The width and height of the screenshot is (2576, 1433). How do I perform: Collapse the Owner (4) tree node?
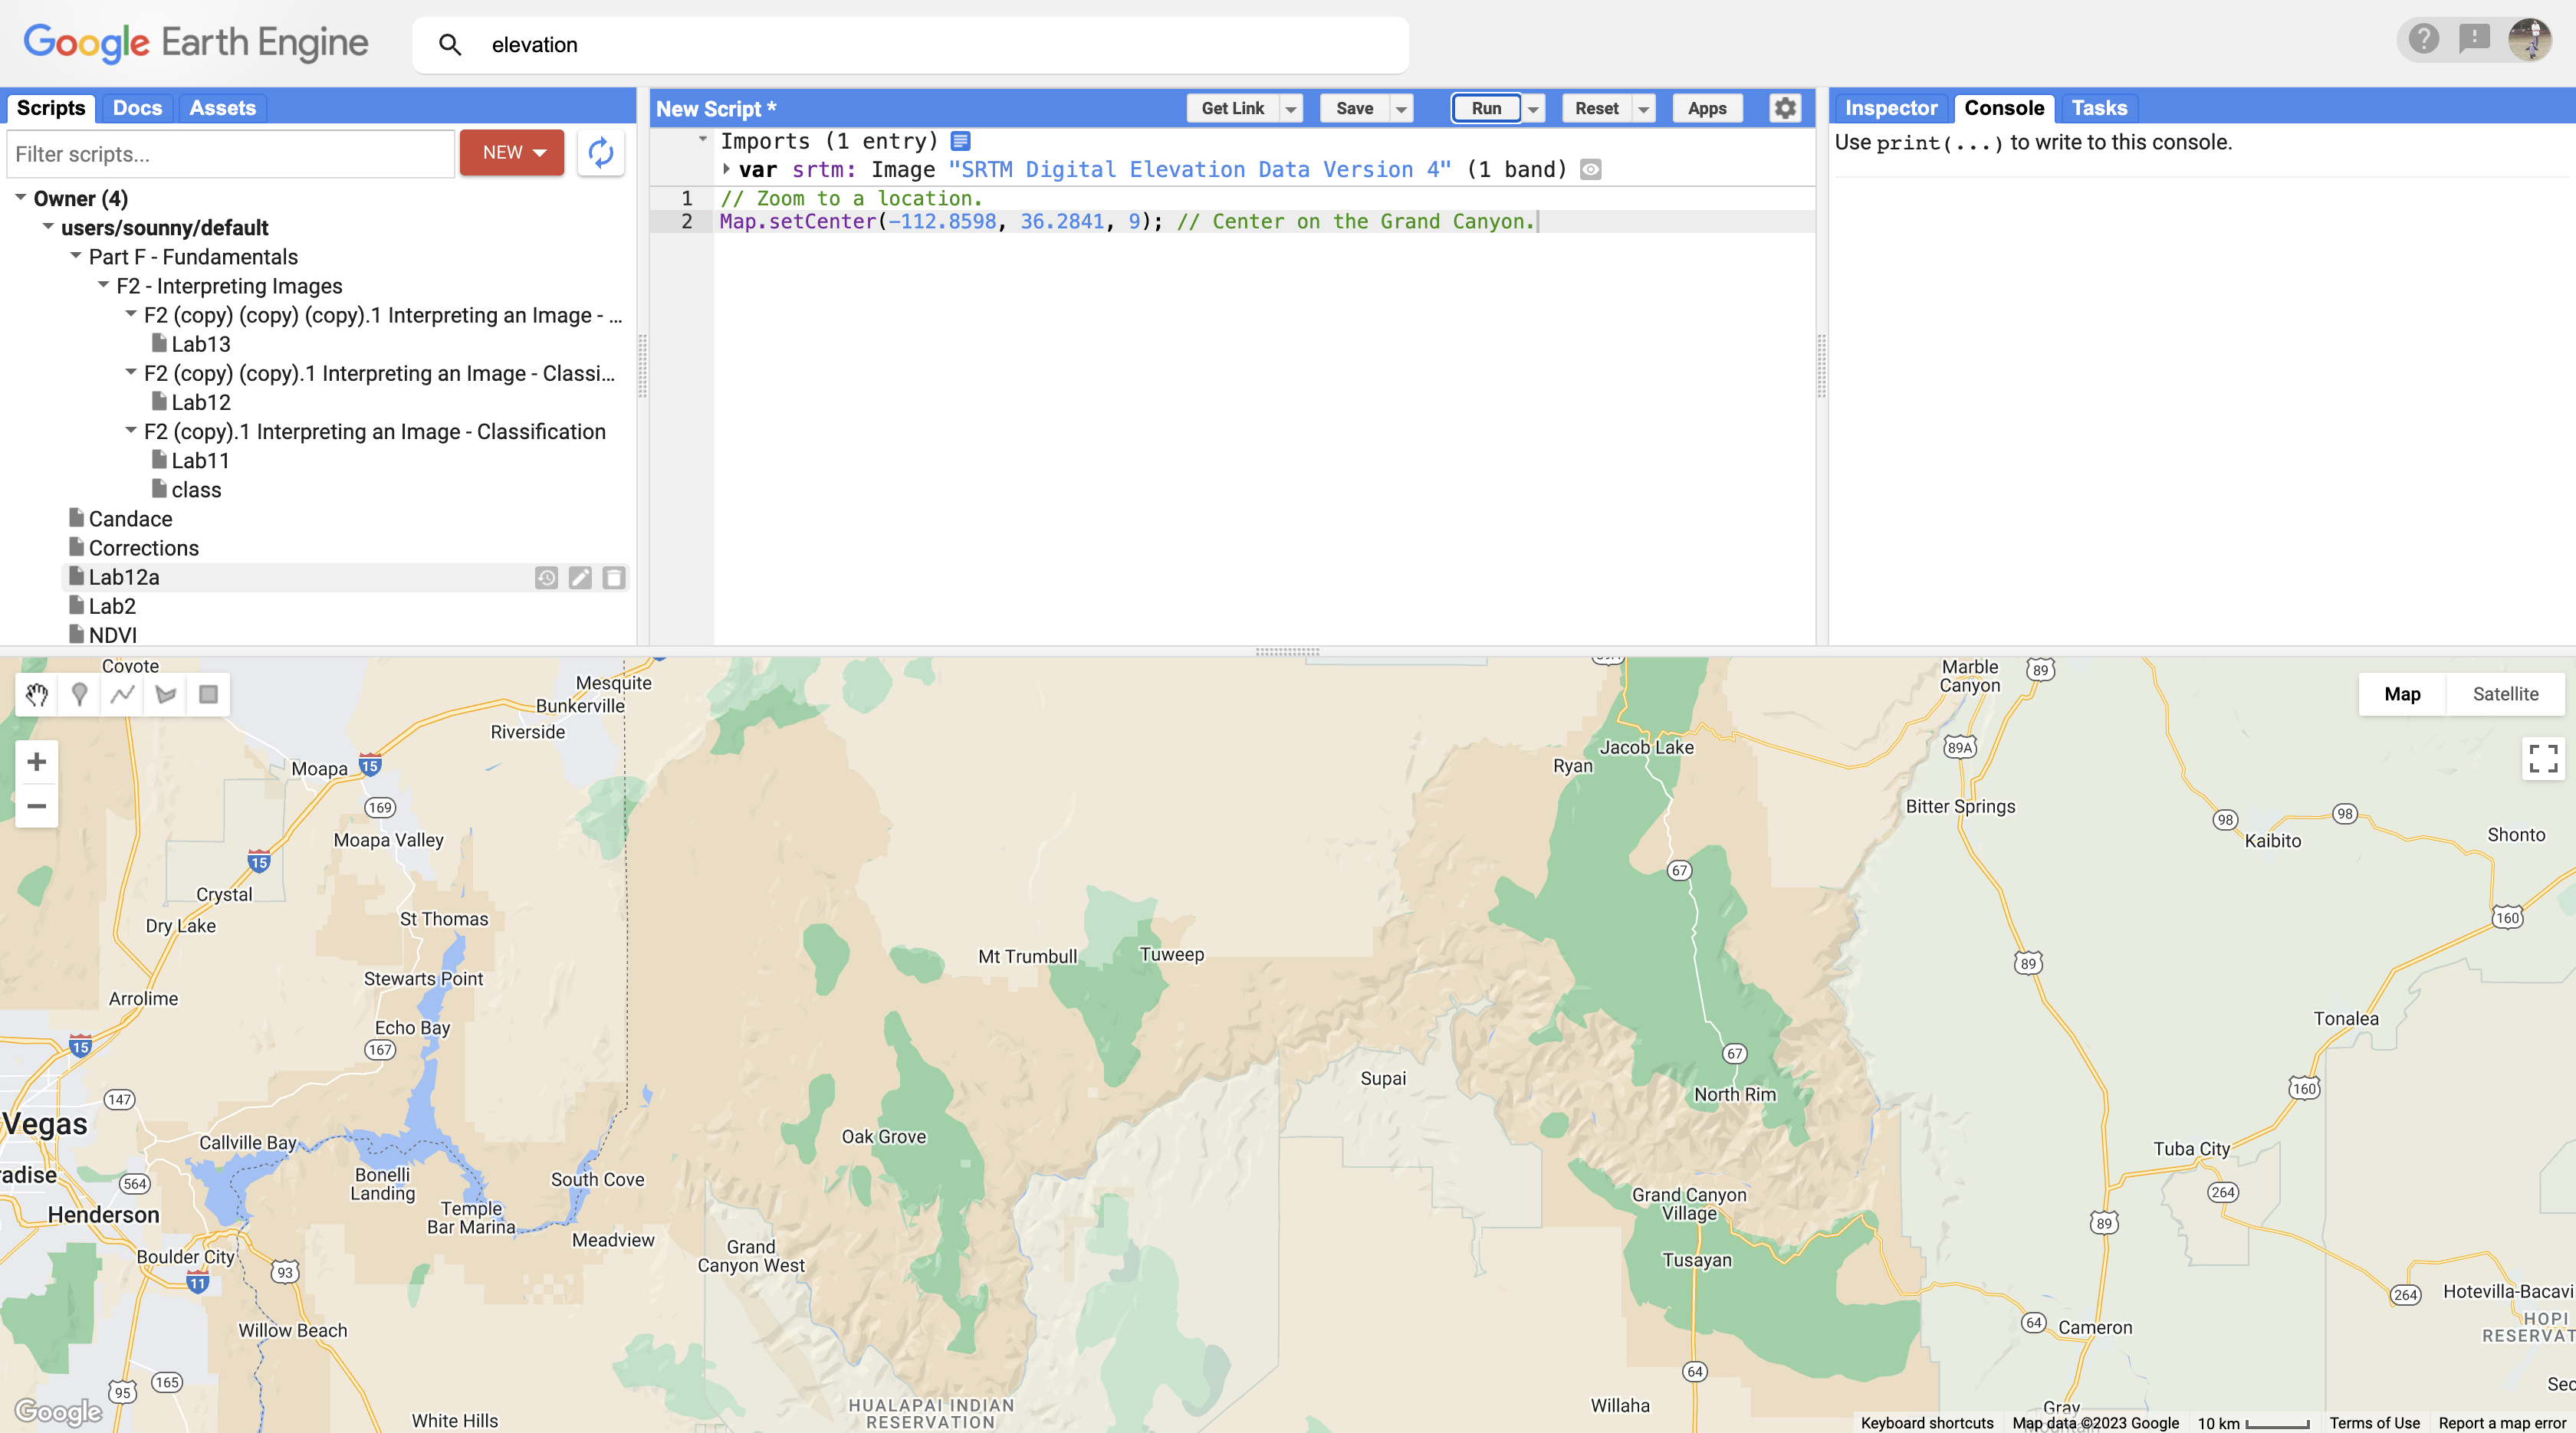point(21,198)
